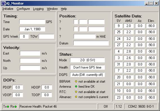The height and width of the screenshot is (111, 160).
Task: Minimize the iQ_Monitor window
Action: click(x=147, y=3)
